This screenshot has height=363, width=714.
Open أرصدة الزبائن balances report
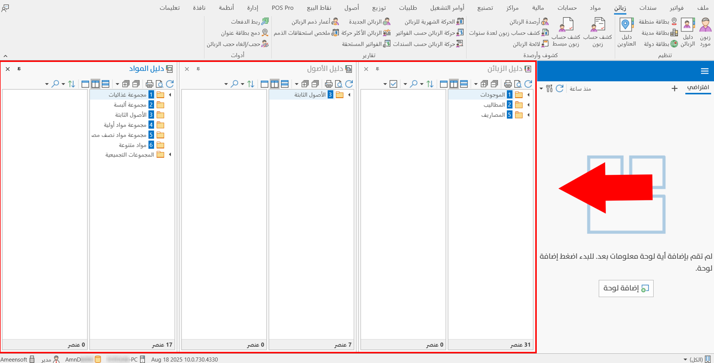tap(529, 21)
